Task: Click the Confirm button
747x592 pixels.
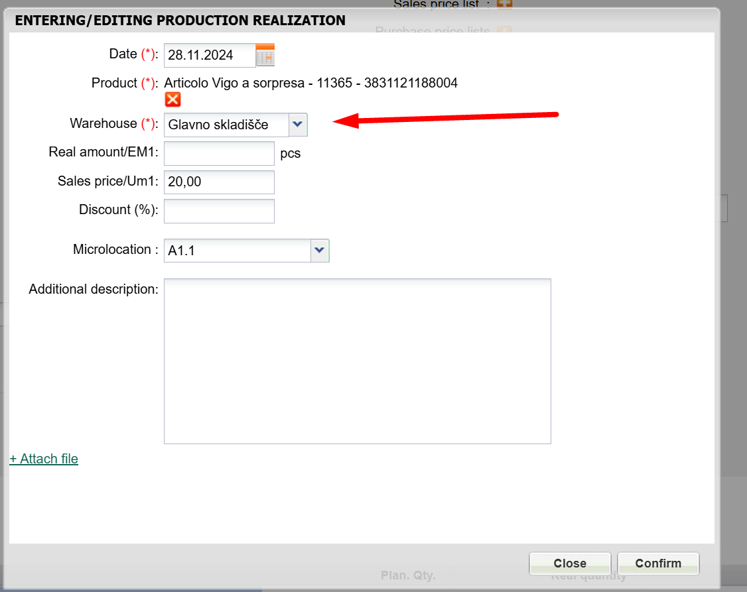Action: click(x=658, y=563)
